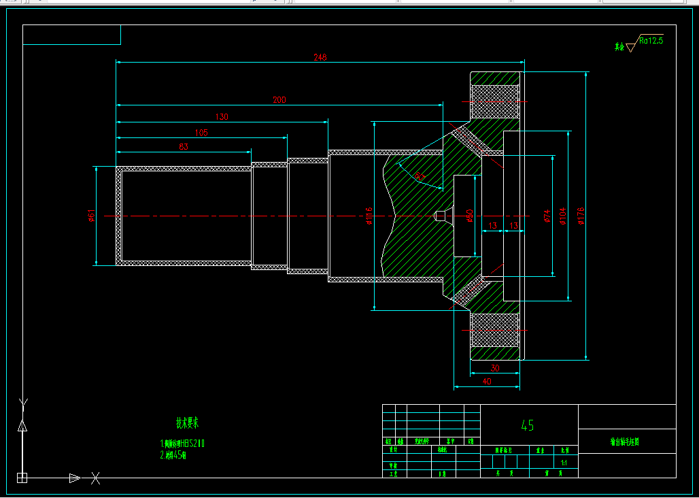The width and height of the screenshot is (699, 498).
Task: Click the UCS origin square icon
Action: [22, 478]
